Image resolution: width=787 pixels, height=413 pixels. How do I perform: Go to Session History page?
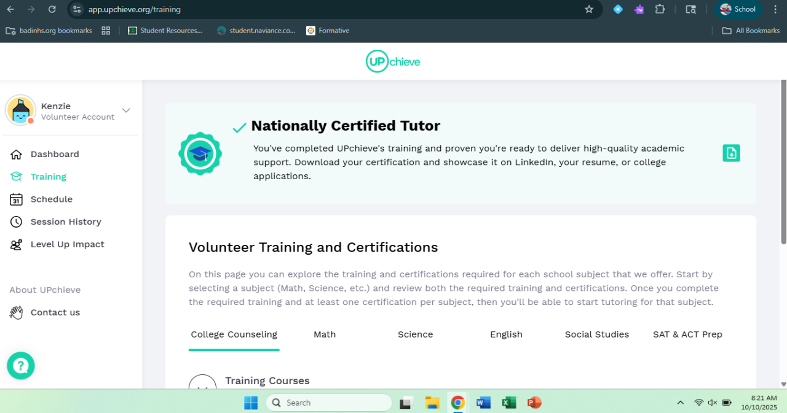pyautogui.click(x=66, y=222)
